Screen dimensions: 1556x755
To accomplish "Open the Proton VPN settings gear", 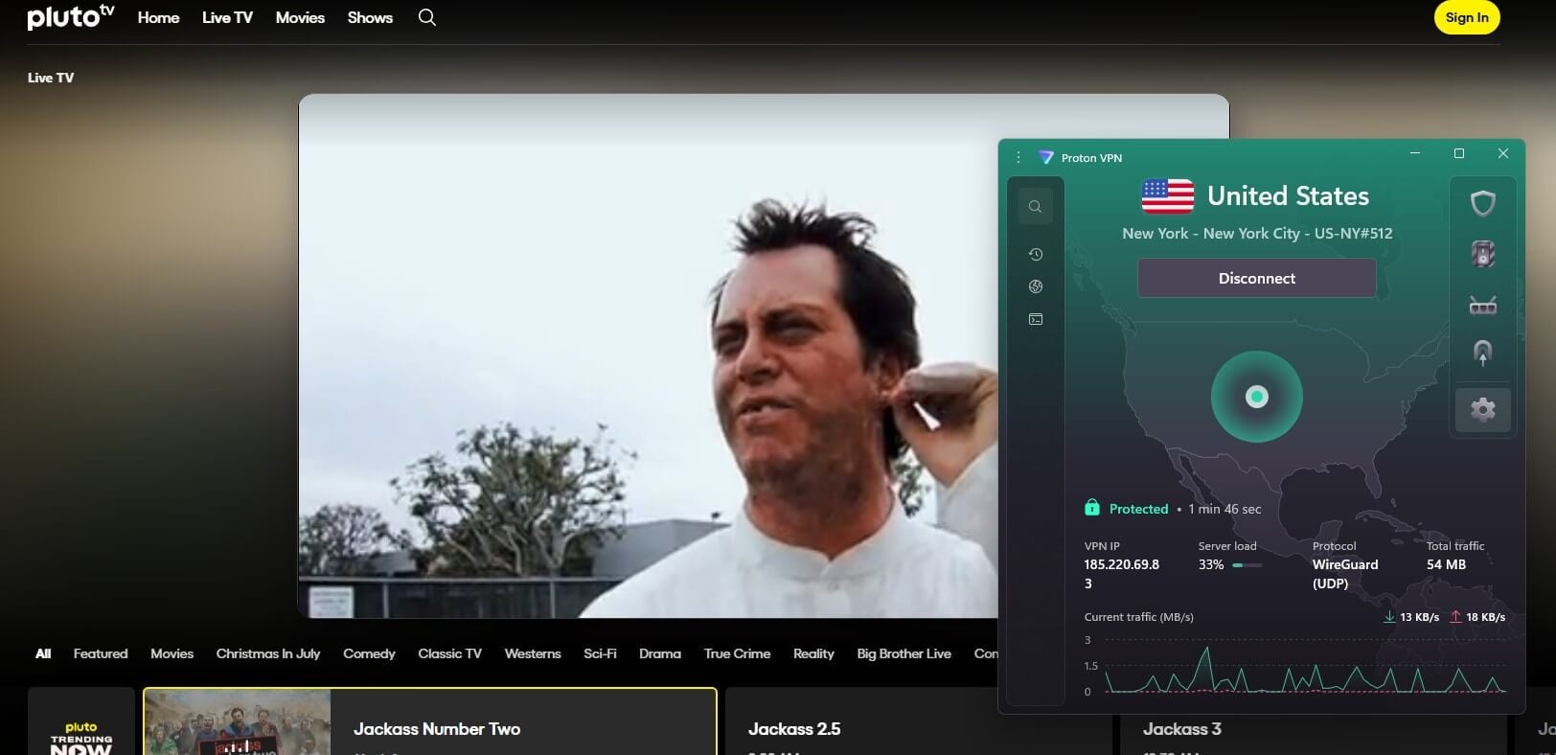I will pos(1482,410).
